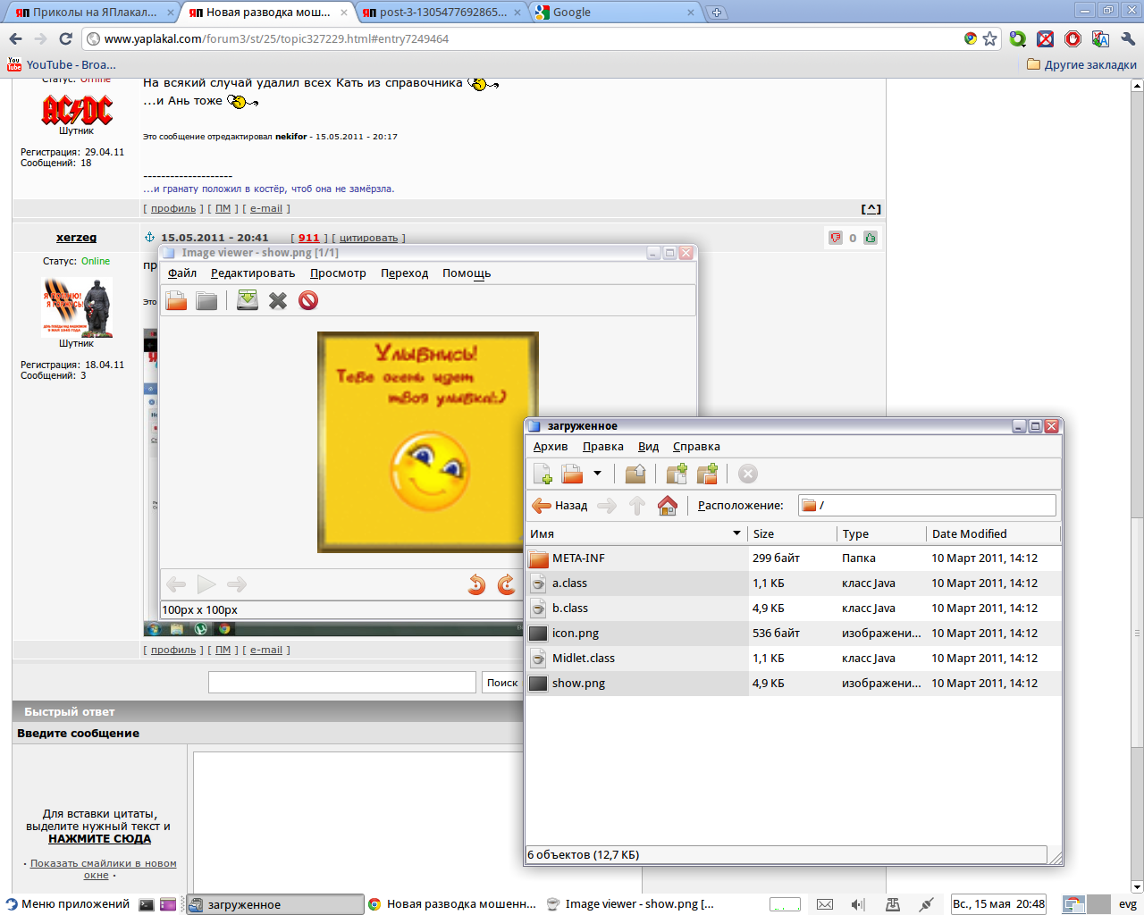Click the Имя column sort arrow
Image resolution: width=1144 pixels, height=915 pixels.
point(736,533)
